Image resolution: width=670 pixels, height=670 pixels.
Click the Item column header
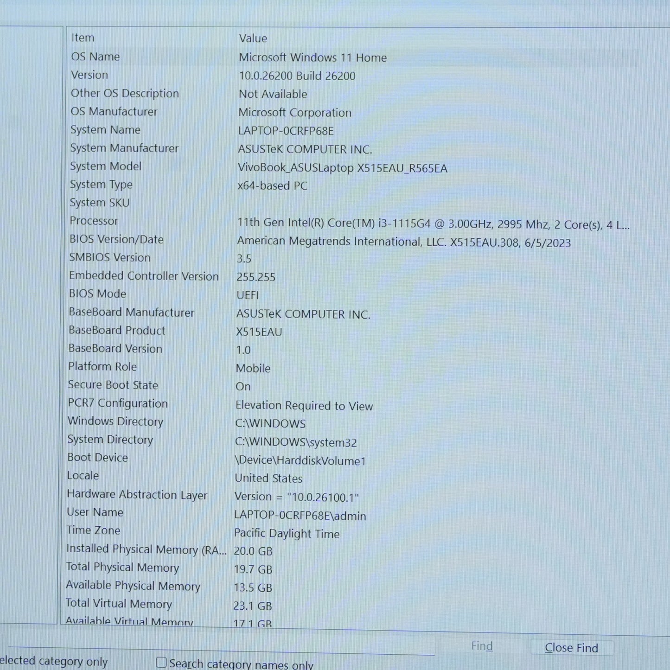coord(83,38)
